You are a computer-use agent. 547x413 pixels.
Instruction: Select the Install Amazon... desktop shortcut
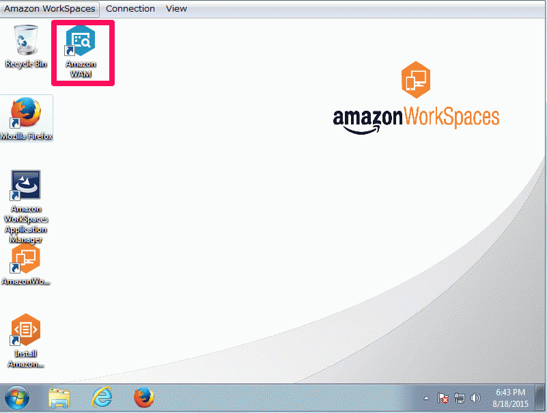[x=26, y=341]
